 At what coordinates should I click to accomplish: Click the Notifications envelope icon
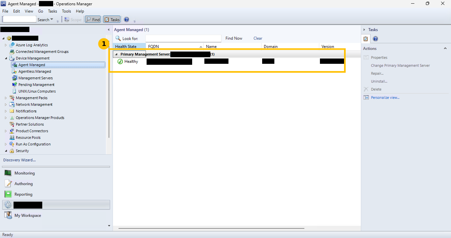[x=12, y=111]
